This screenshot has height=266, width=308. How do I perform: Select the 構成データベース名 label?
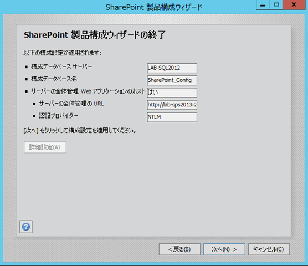(54, 79)
